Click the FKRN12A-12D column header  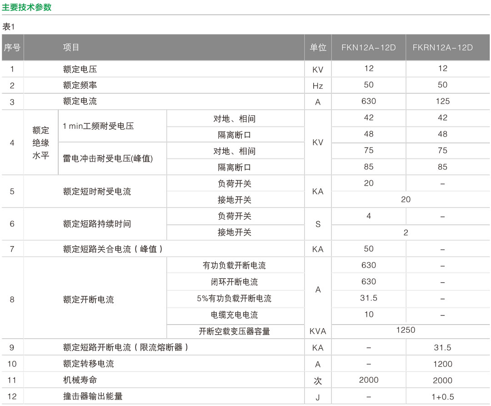pyautogui.click(x=442, y=47)
